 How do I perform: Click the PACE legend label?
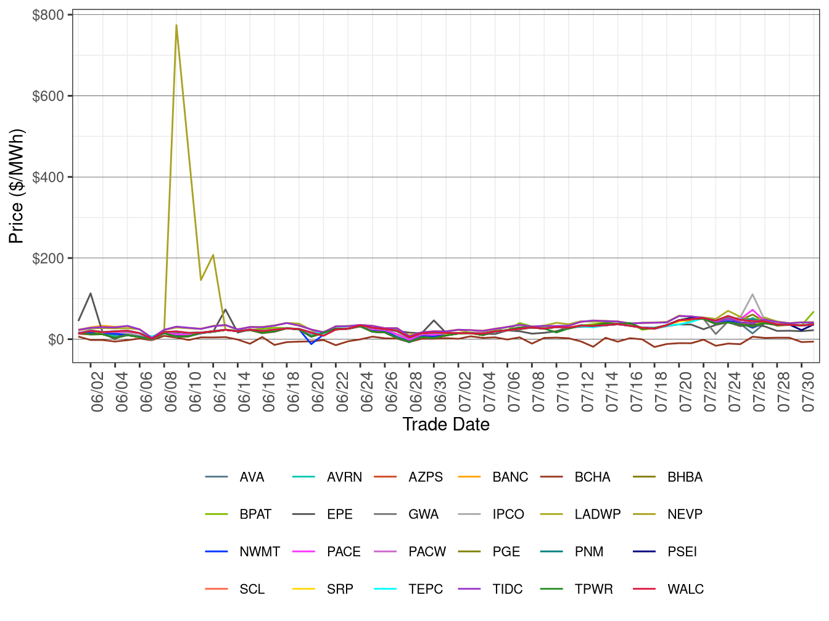(x=344, y=552)
